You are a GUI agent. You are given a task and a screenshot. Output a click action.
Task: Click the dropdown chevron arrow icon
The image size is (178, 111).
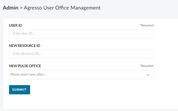[148, 75]
